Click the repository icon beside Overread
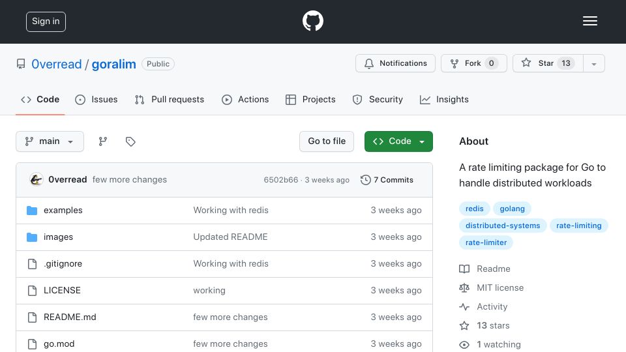626x352 pixels. click(21, 64)
